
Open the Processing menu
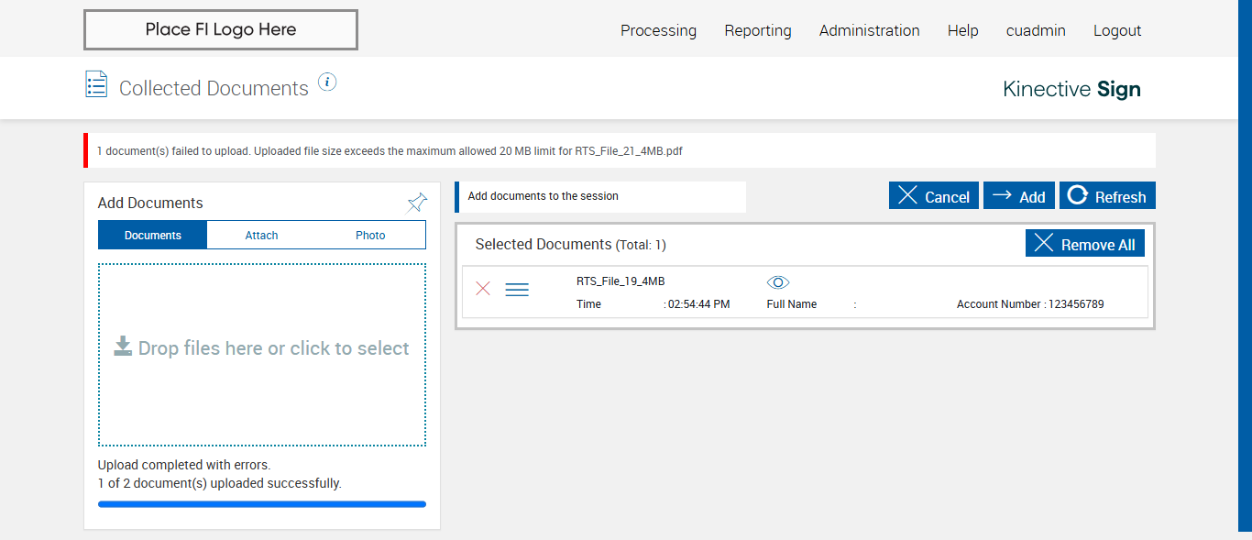click(658, 30)
